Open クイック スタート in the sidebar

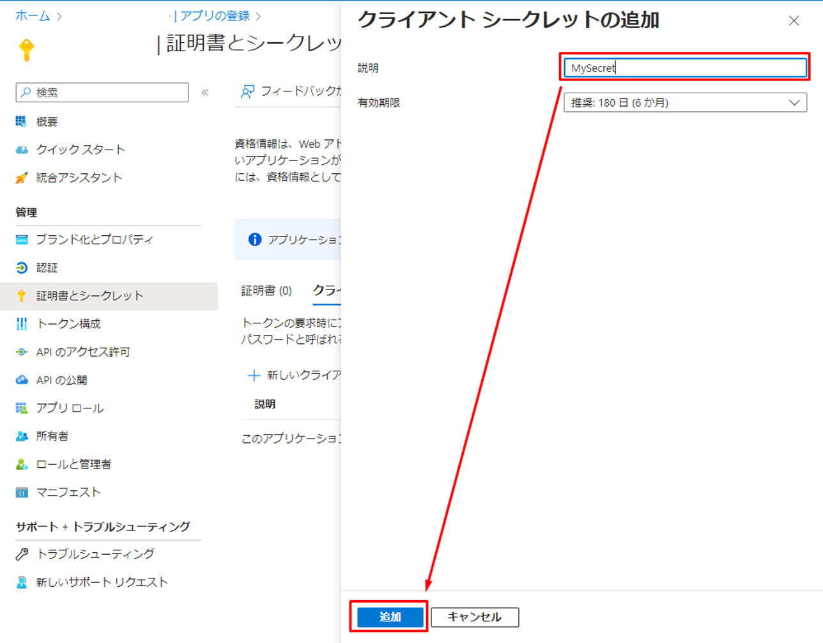tap(81, 150)
